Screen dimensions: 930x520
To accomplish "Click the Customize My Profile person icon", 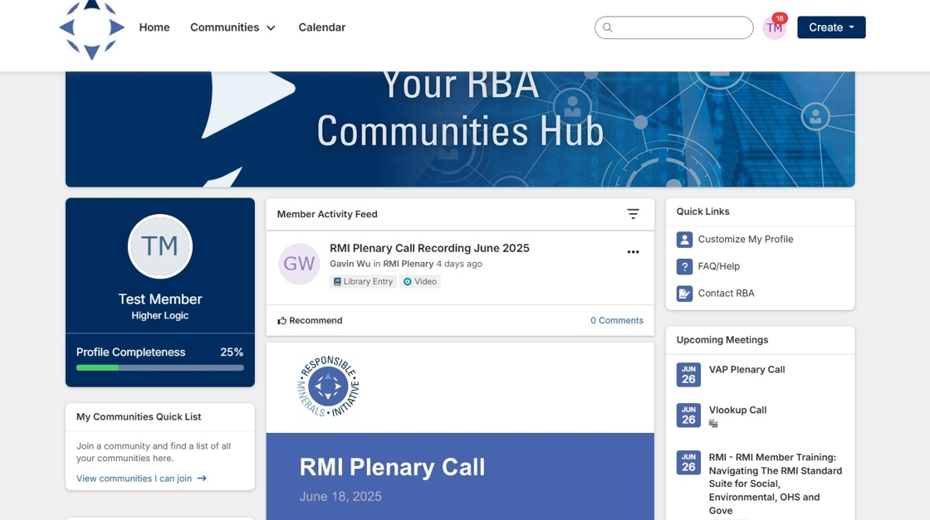I will pyautogui.click(x=684, y=240).
